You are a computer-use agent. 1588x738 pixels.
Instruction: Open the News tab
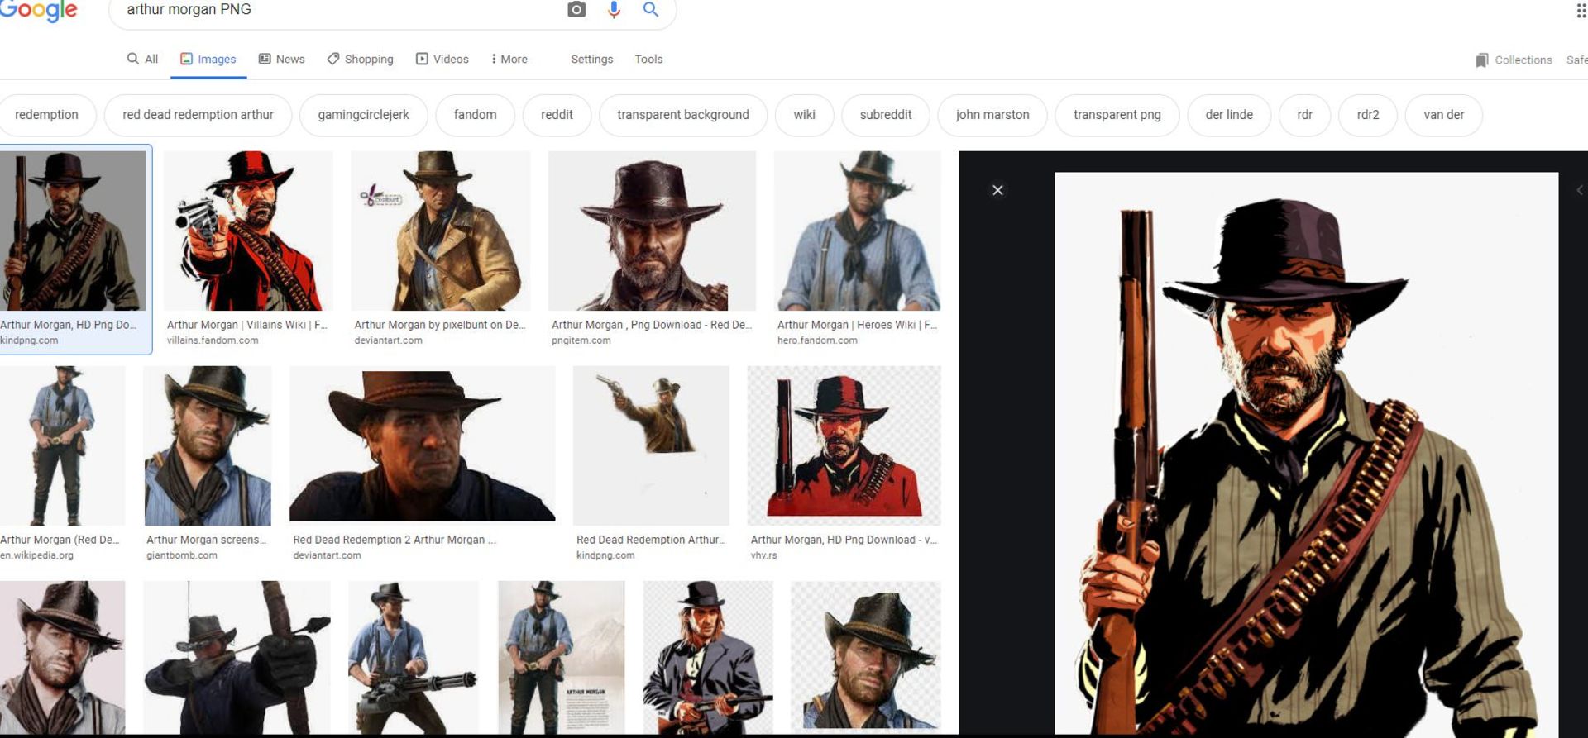click(281, 59)
